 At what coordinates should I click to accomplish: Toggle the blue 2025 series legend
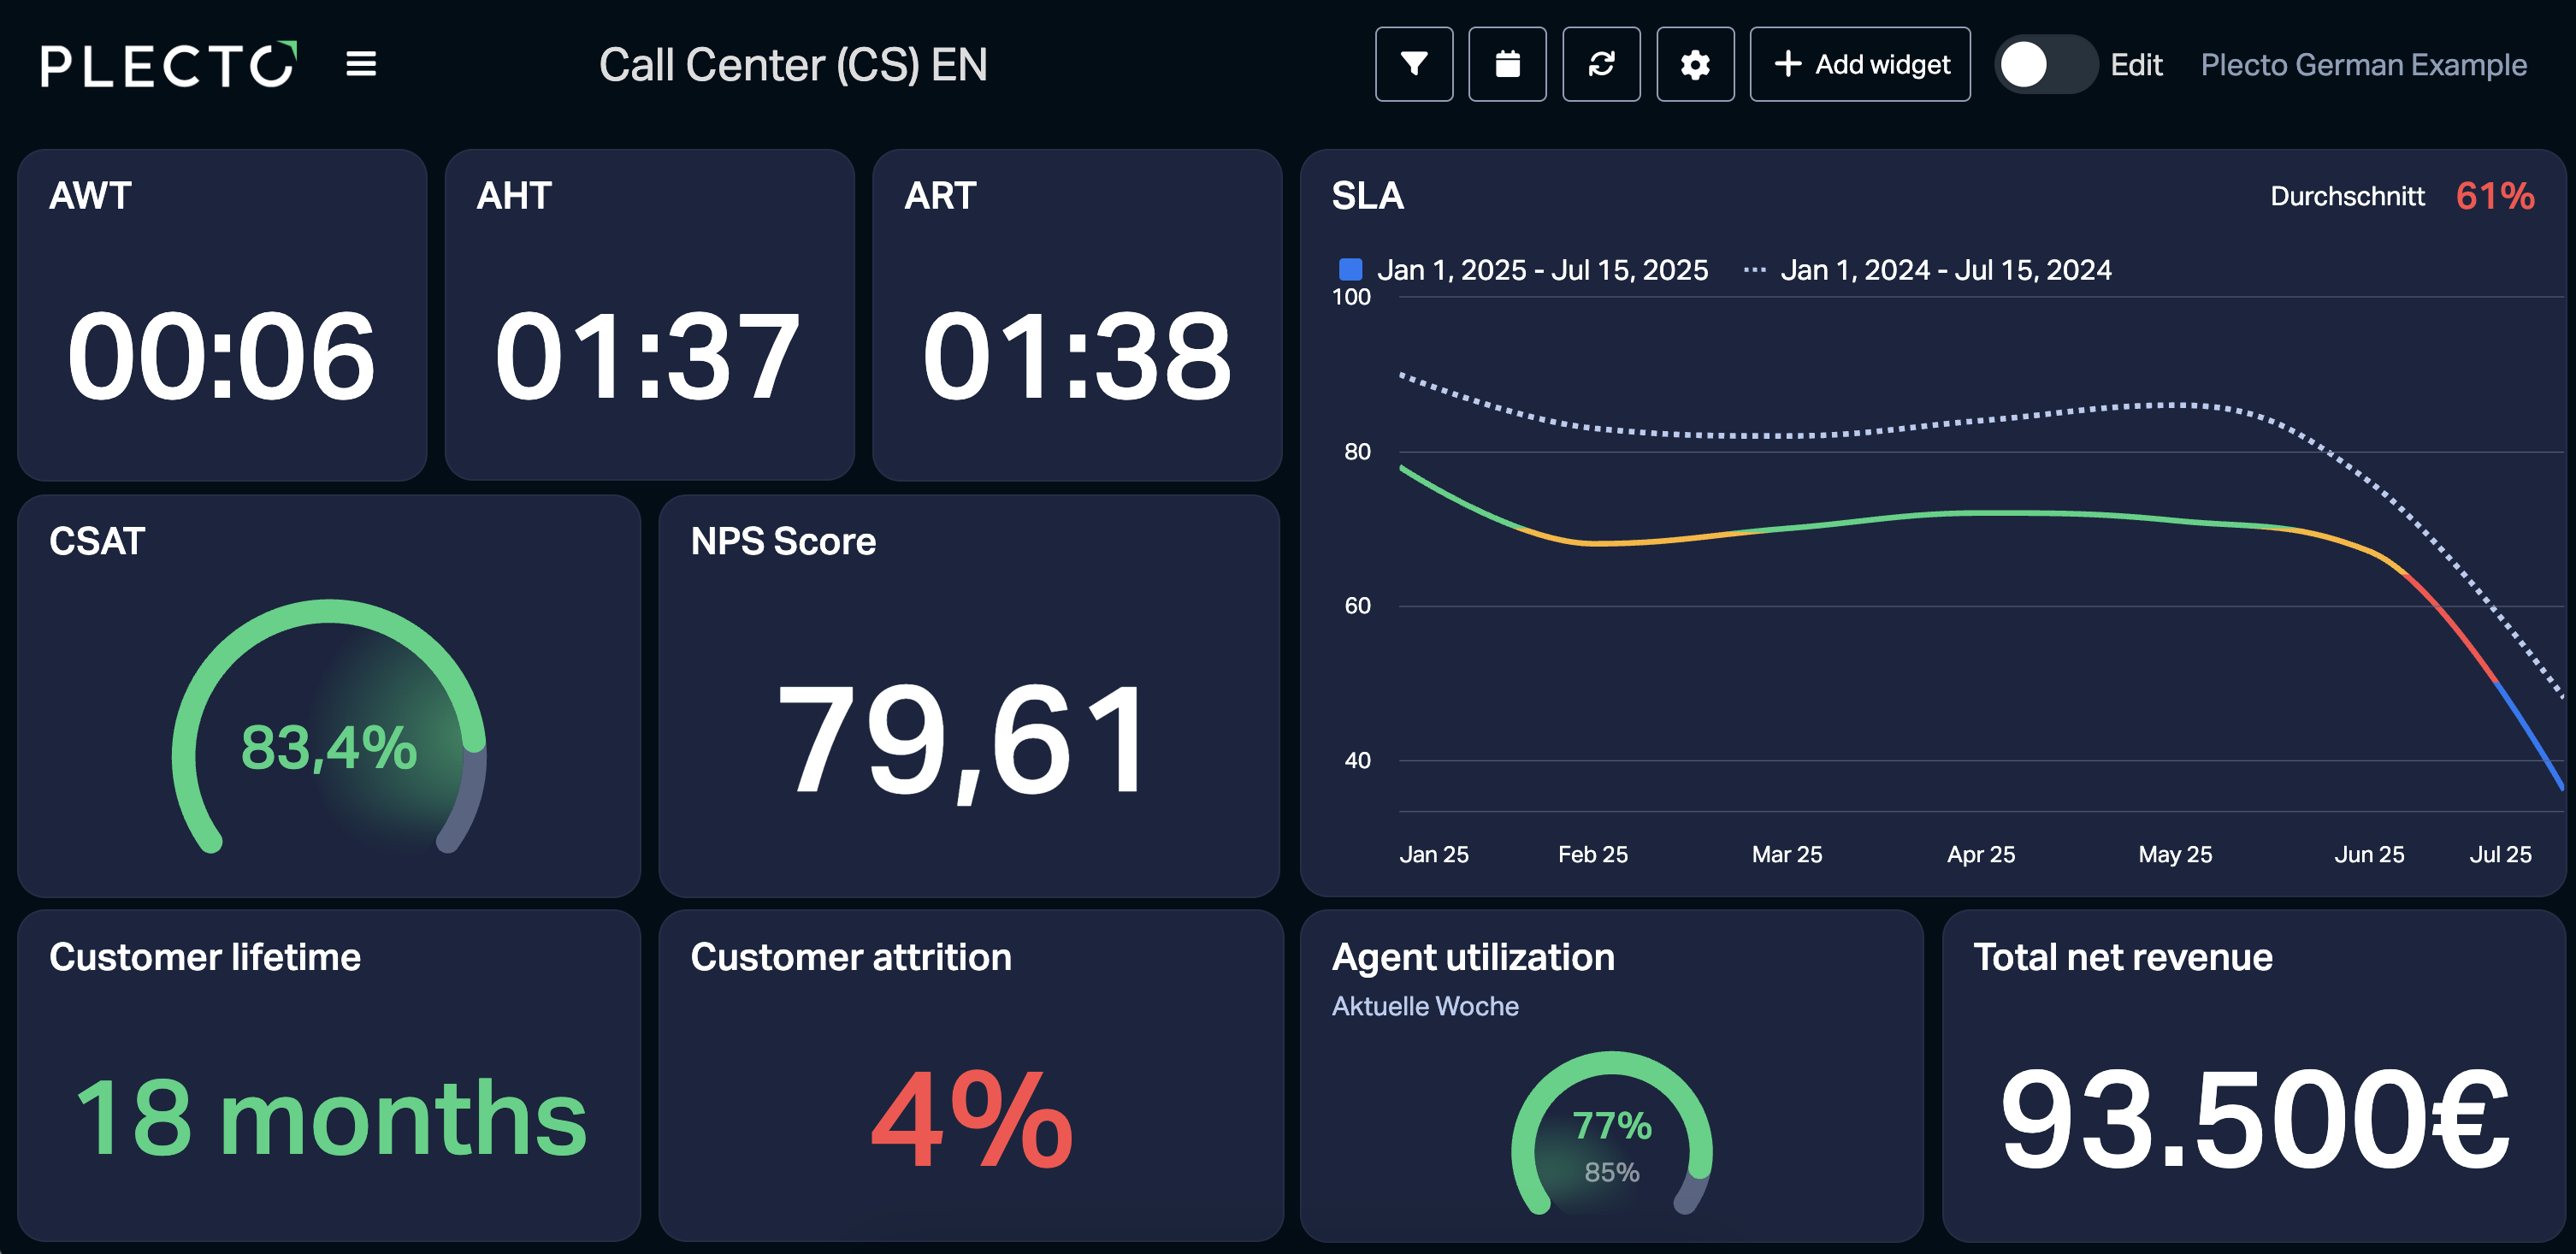pos(1523,270)
